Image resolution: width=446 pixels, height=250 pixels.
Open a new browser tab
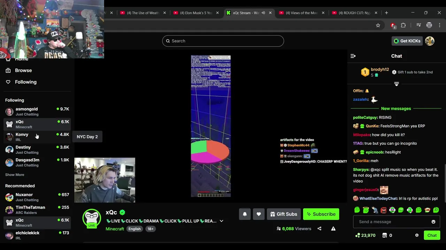click(386, 13)
